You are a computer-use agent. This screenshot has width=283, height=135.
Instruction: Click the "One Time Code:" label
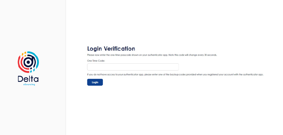coord(96,61)
